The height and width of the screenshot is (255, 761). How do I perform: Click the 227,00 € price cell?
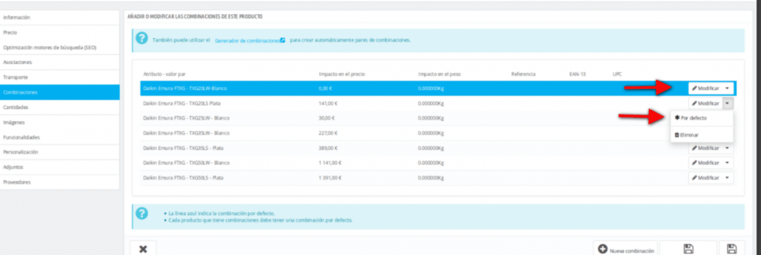[x=328, y=133]
